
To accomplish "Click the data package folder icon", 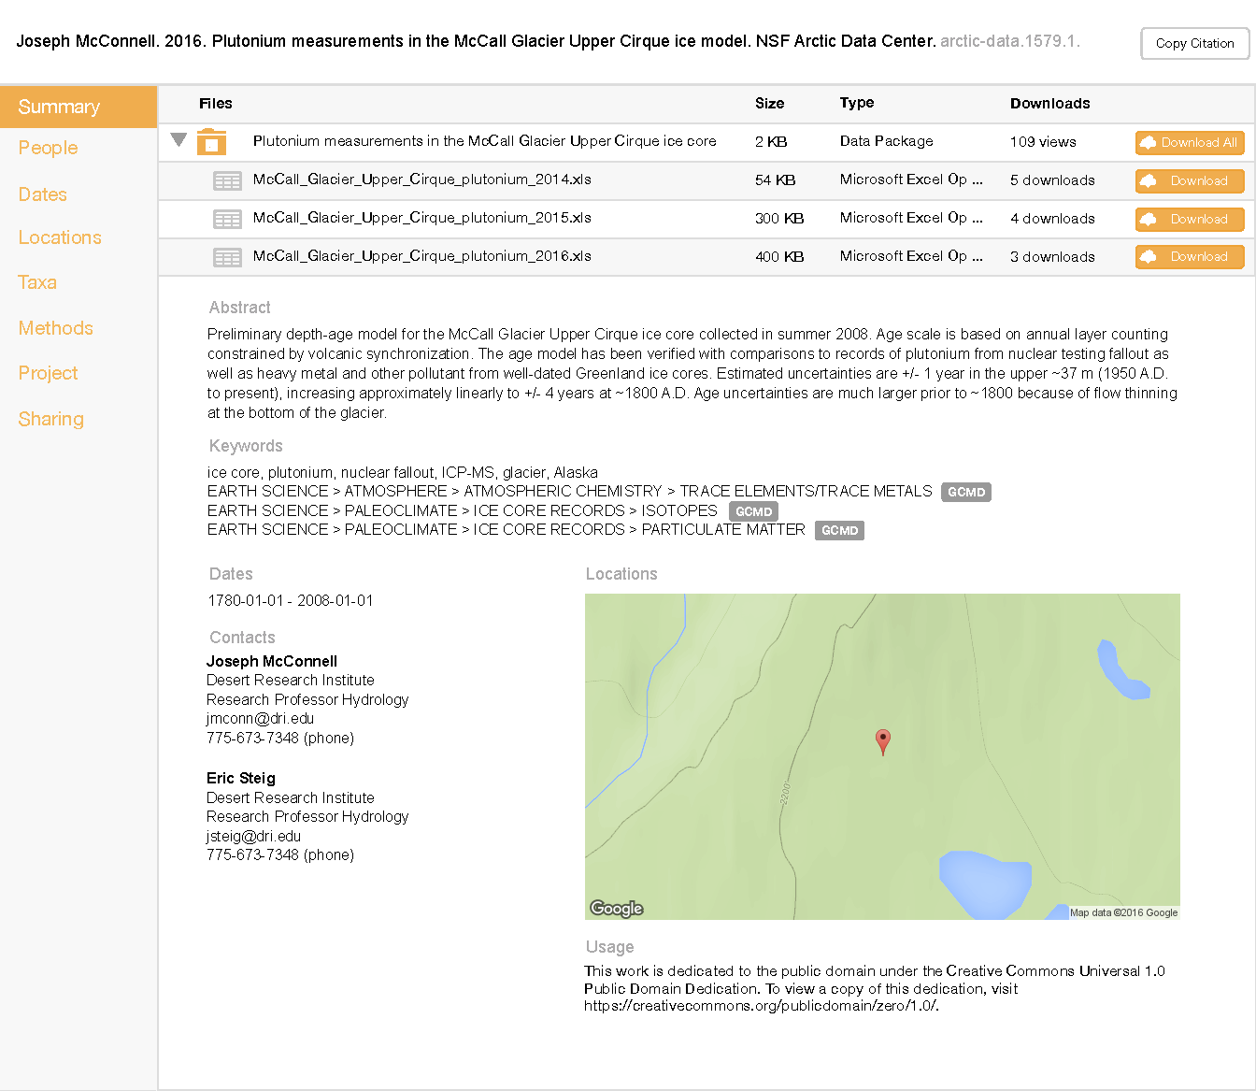I will [212, 142].
